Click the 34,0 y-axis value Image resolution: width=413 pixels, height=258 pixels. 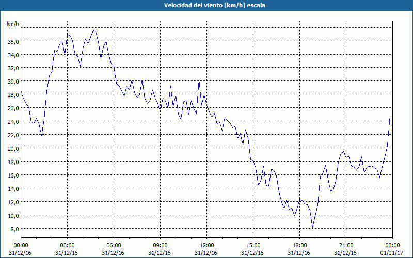[x=13, y=55]
